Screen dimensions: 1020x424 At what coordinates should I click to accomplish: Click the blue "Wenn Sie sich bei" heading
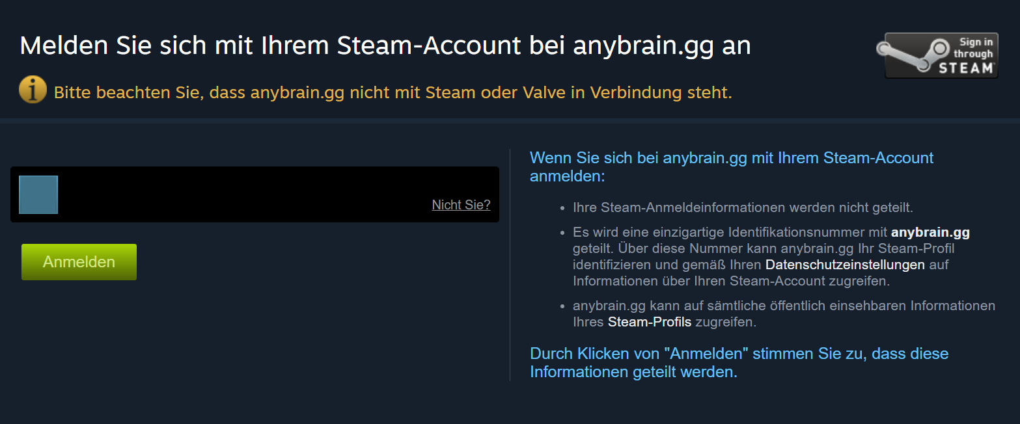tap(732, 166)
